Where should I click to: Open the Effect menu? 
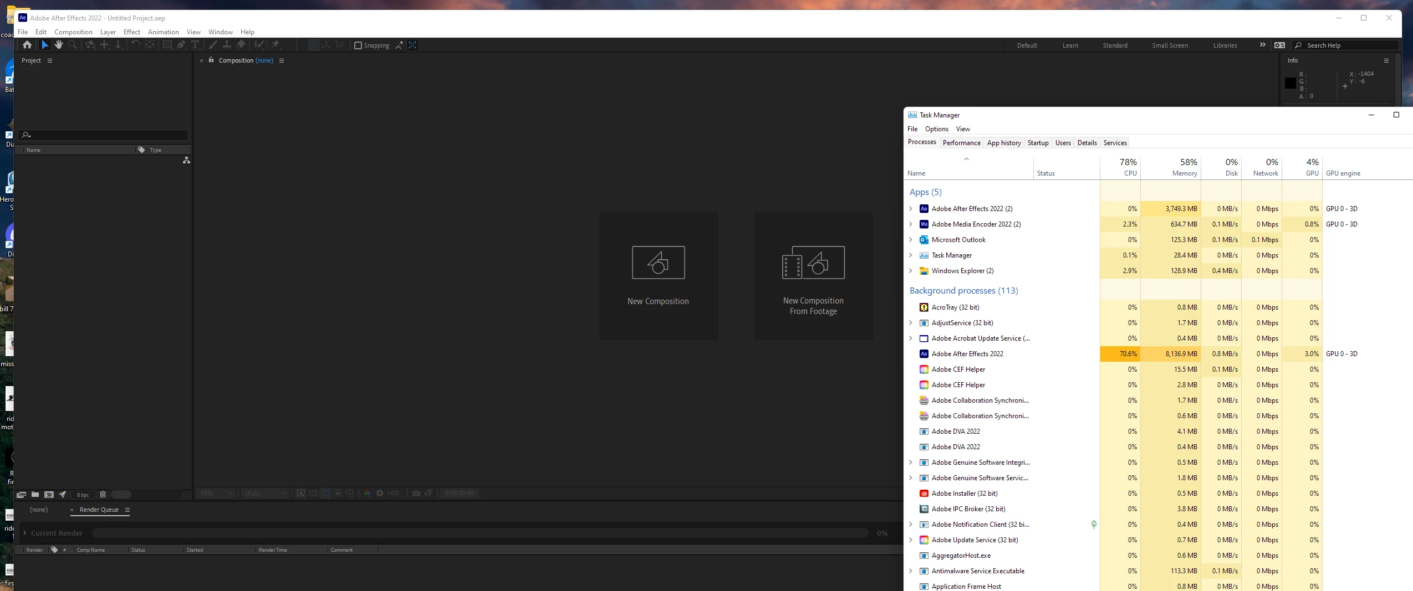131,32
